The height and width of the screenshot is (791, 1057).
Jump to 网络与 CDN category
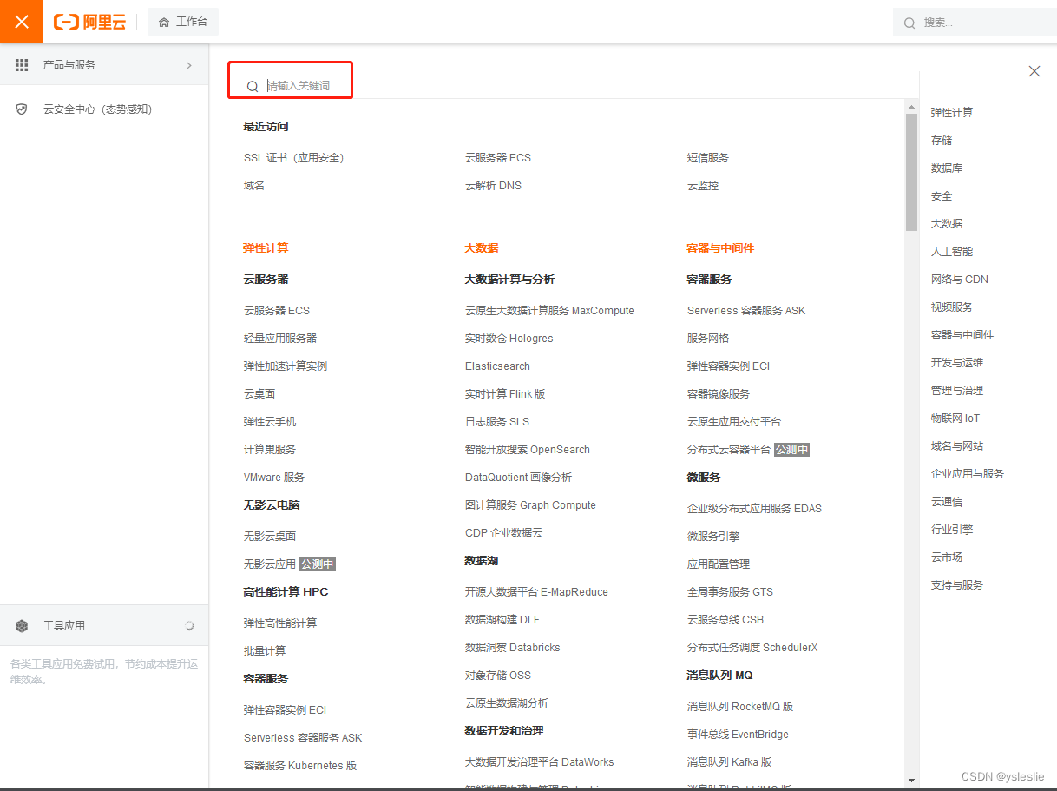(960, 280)
